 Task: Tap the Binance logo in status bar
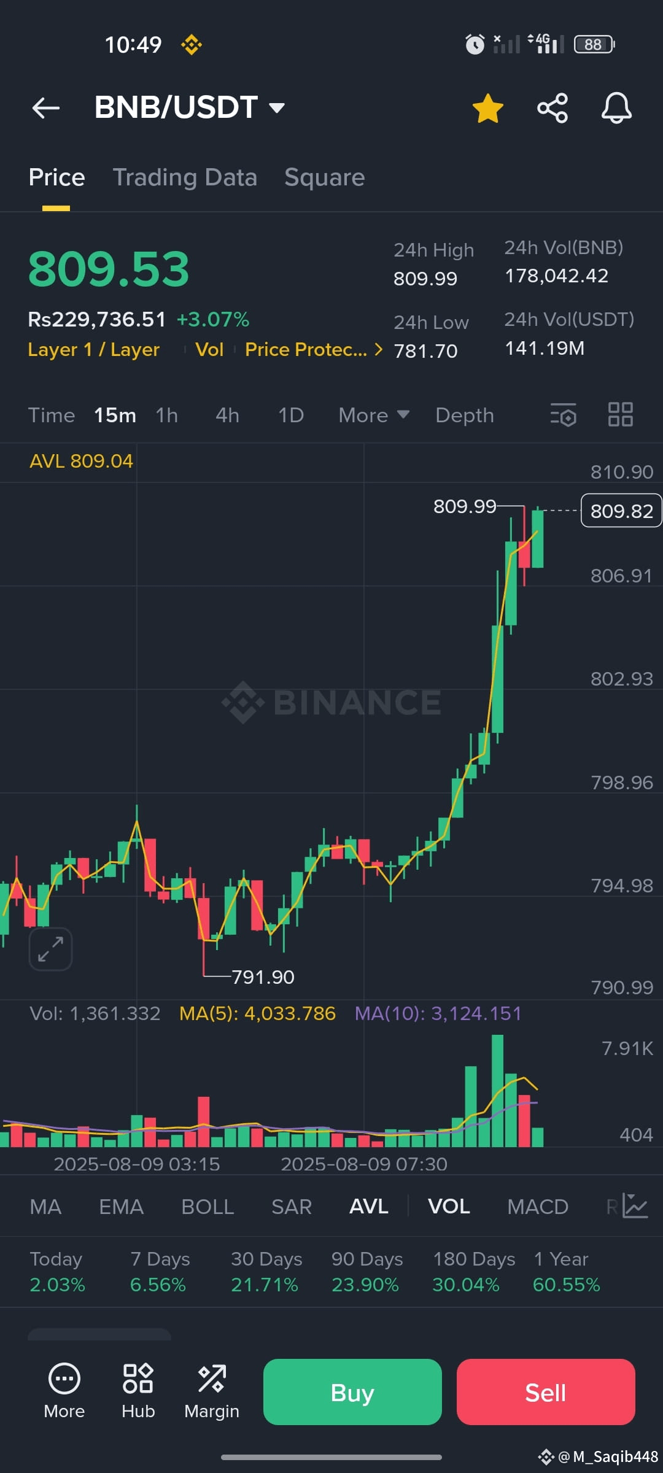[x=191, y=45]
